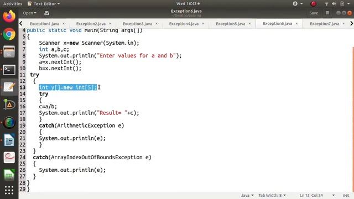The image size is (354, 199).
Task: Change the Java syntax language dropdown
Action: pyautogui.click(x=247, y=195)
